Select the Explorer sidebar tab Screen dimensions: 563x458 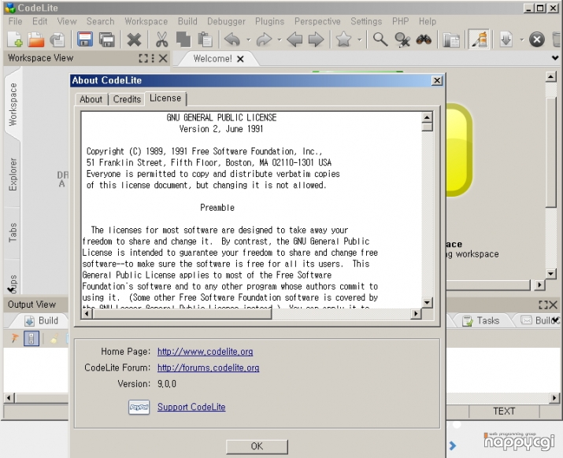[x=13, y=175]
